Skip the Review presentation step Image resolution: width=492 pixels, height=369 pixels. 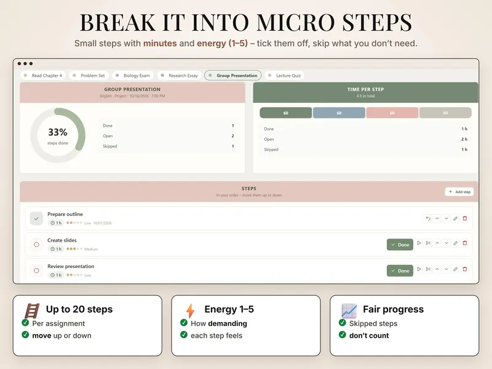428,269
